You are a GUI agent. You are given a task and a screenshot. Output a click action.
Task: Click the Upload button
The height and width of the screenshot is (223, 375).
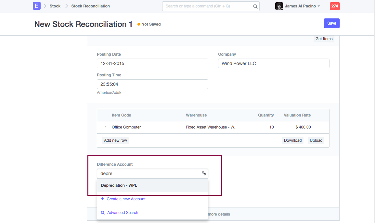coord(316,140)
